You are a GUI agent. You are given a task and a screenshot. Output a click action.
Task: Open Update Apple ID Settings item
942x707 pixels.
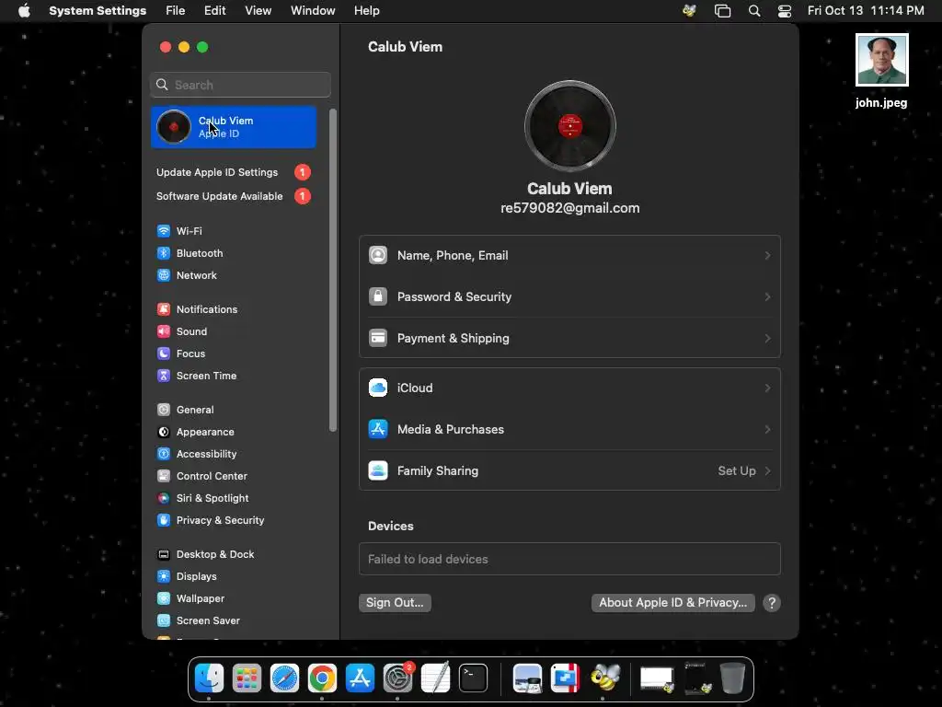233,172
